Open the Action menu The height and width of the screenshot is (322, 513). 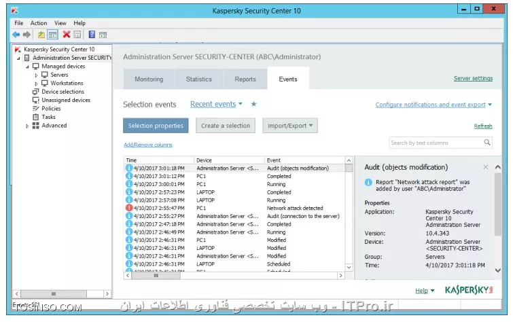click(x=39, y=23)
